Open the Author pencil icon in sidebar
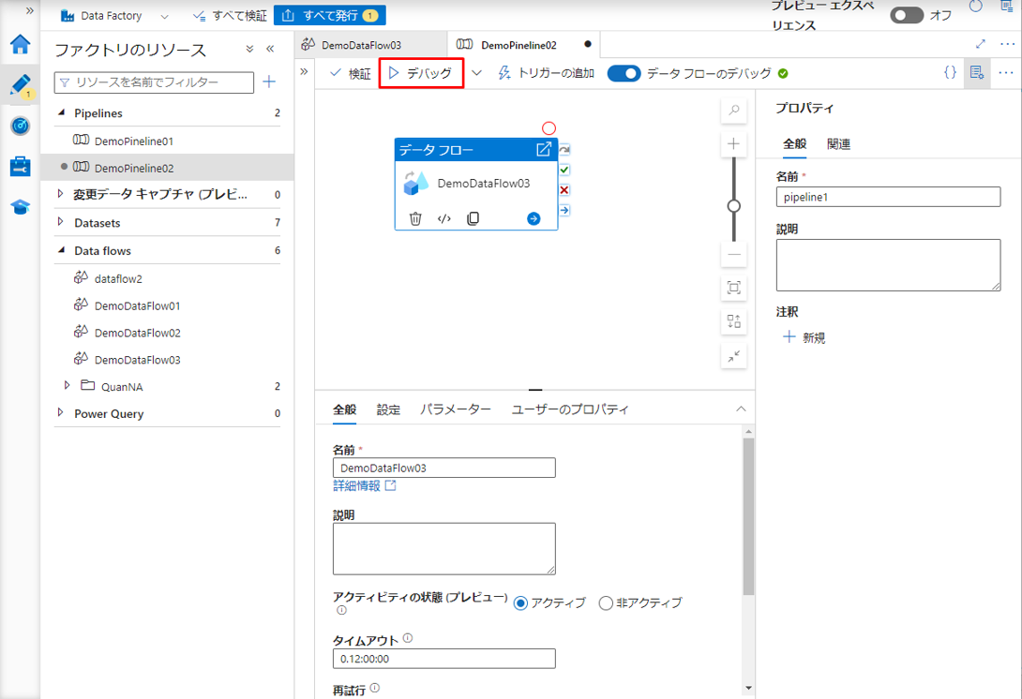The image size is (1022, 699). (x=21, y=85)
